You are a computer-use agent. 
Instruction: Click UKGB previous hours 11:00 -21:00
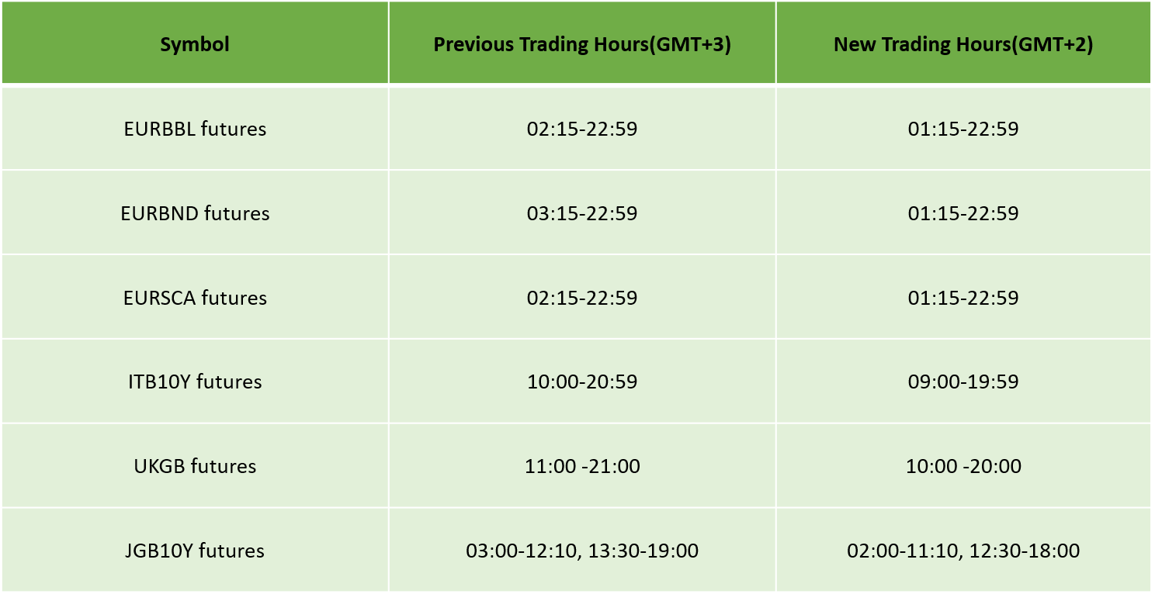pos(582,466)
